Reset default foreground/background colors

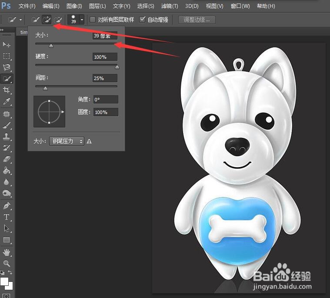pos(2,272)
